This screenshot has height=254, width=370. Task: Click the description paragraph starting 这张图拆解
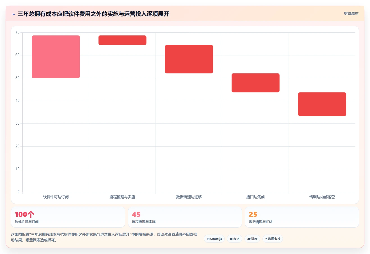coord(104,237)
